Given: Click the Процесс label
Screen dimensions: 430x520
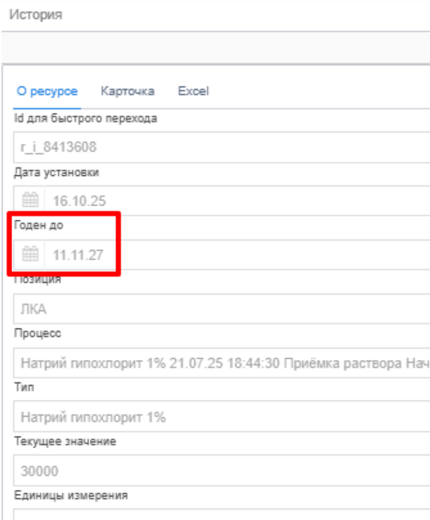Looking at the screenshot, I should click(x=38, y=333).
